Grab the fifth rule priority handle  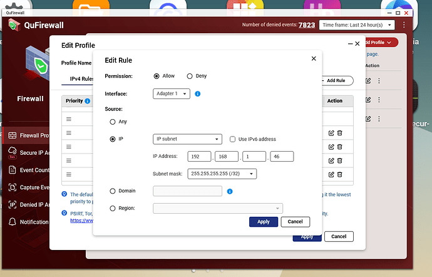pyautogui.click(x=69, y=174)
